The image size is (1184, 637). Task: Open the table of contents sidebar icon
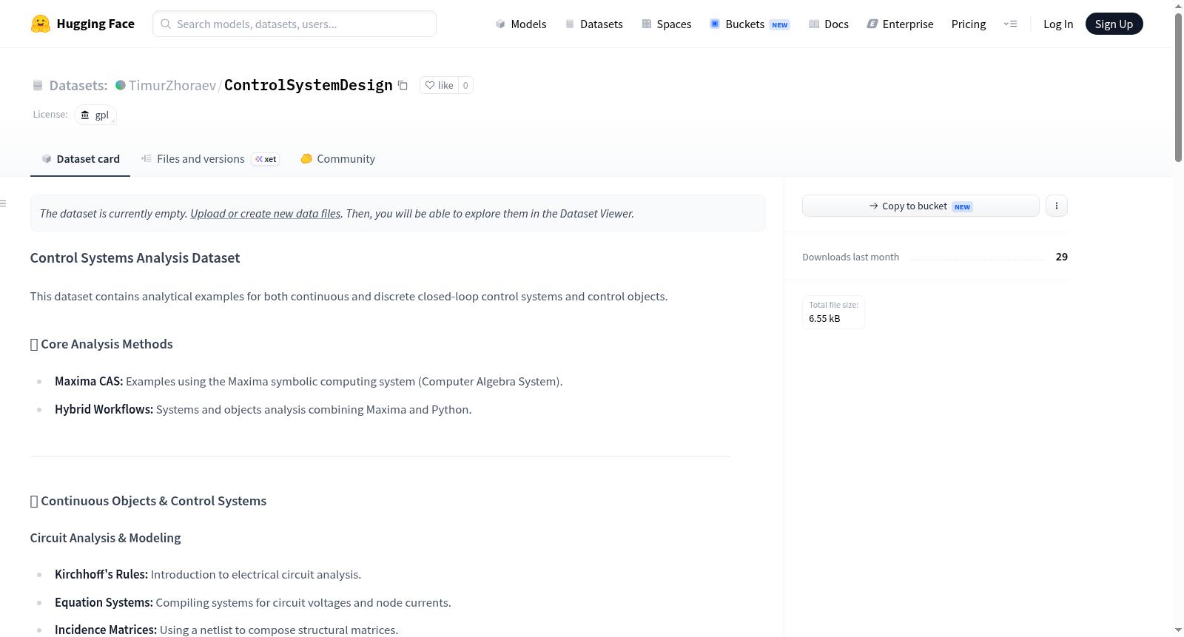pyautogui.click(x=3, y=203)
